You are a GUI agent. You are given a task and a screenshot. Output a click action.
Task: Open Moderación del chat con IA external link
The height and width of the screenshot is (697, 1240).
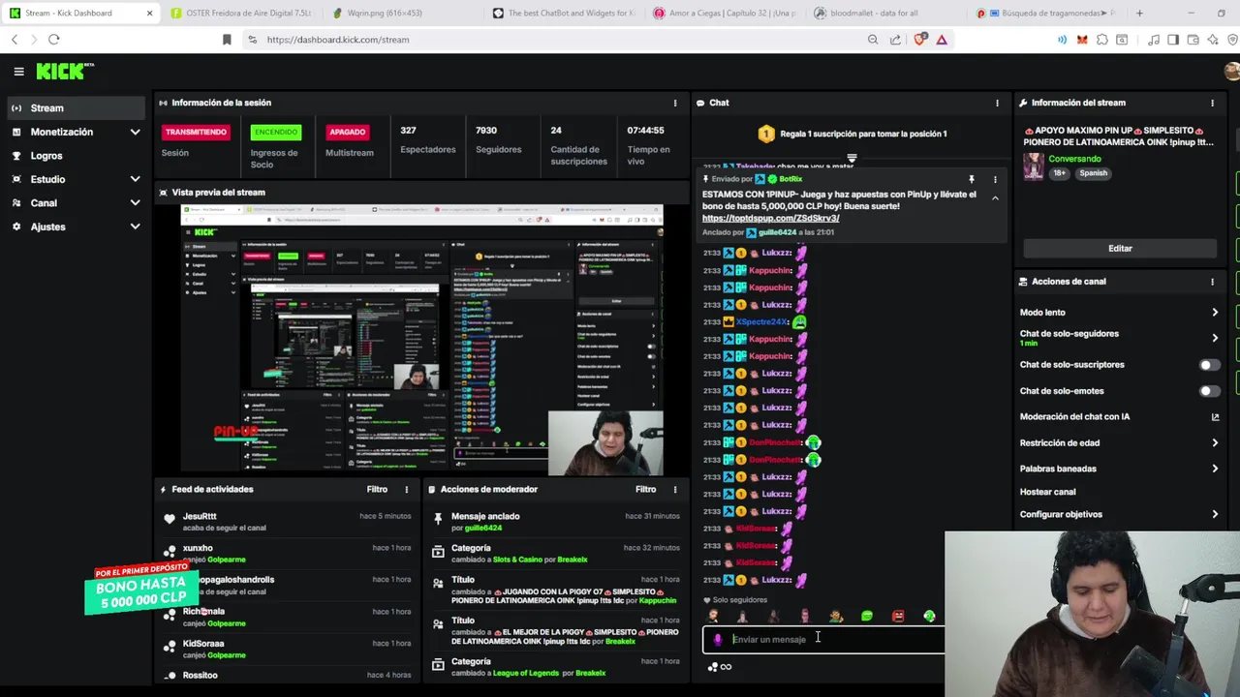tap(1215, 417)
